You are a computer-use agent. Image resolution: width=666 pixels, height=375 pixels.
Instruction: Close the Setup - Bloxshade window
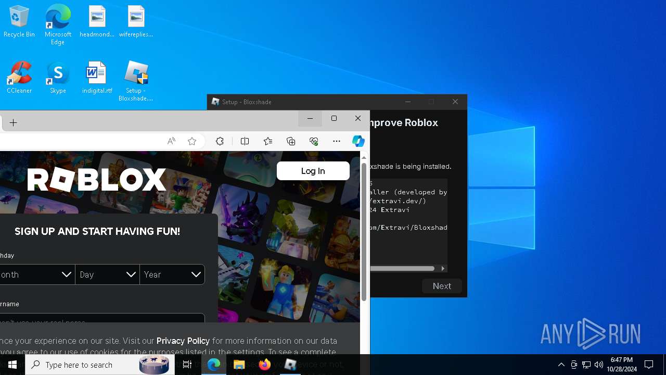point(455,102)
